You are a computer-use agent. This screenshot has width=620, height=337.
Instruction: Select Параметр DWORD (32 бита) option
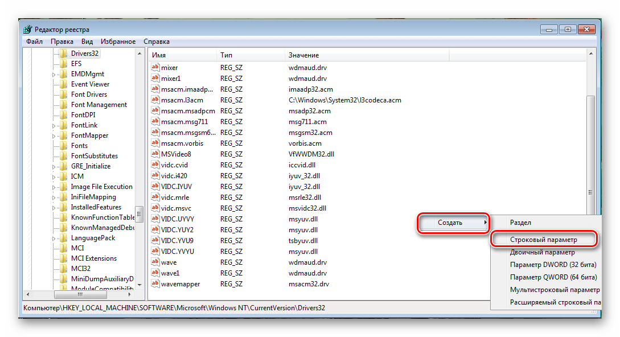tap(553, 265)
